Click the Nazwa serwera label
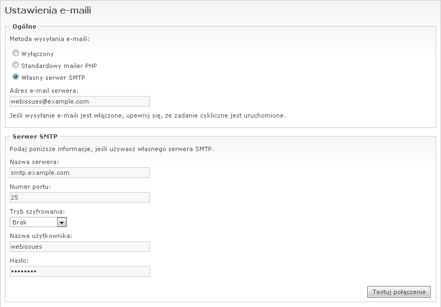The height and width of the screenshot is (307, 441). 35,162
